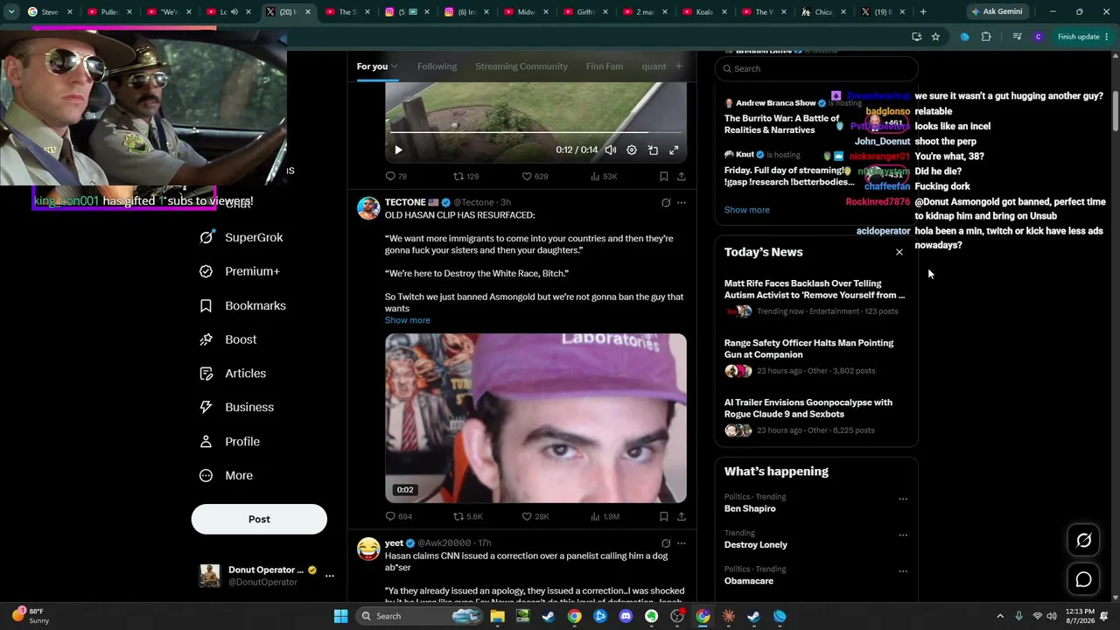Viewport: 1120px width, 630px height.
Task: Go to Bookmarks in the sidebar
Action: [x=243, y=305]
